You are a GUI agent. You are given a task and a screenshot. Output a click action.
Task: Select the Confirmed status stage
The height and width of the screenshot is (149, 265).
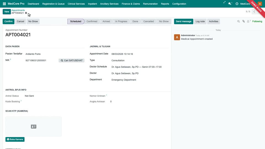tap(92, 22)
